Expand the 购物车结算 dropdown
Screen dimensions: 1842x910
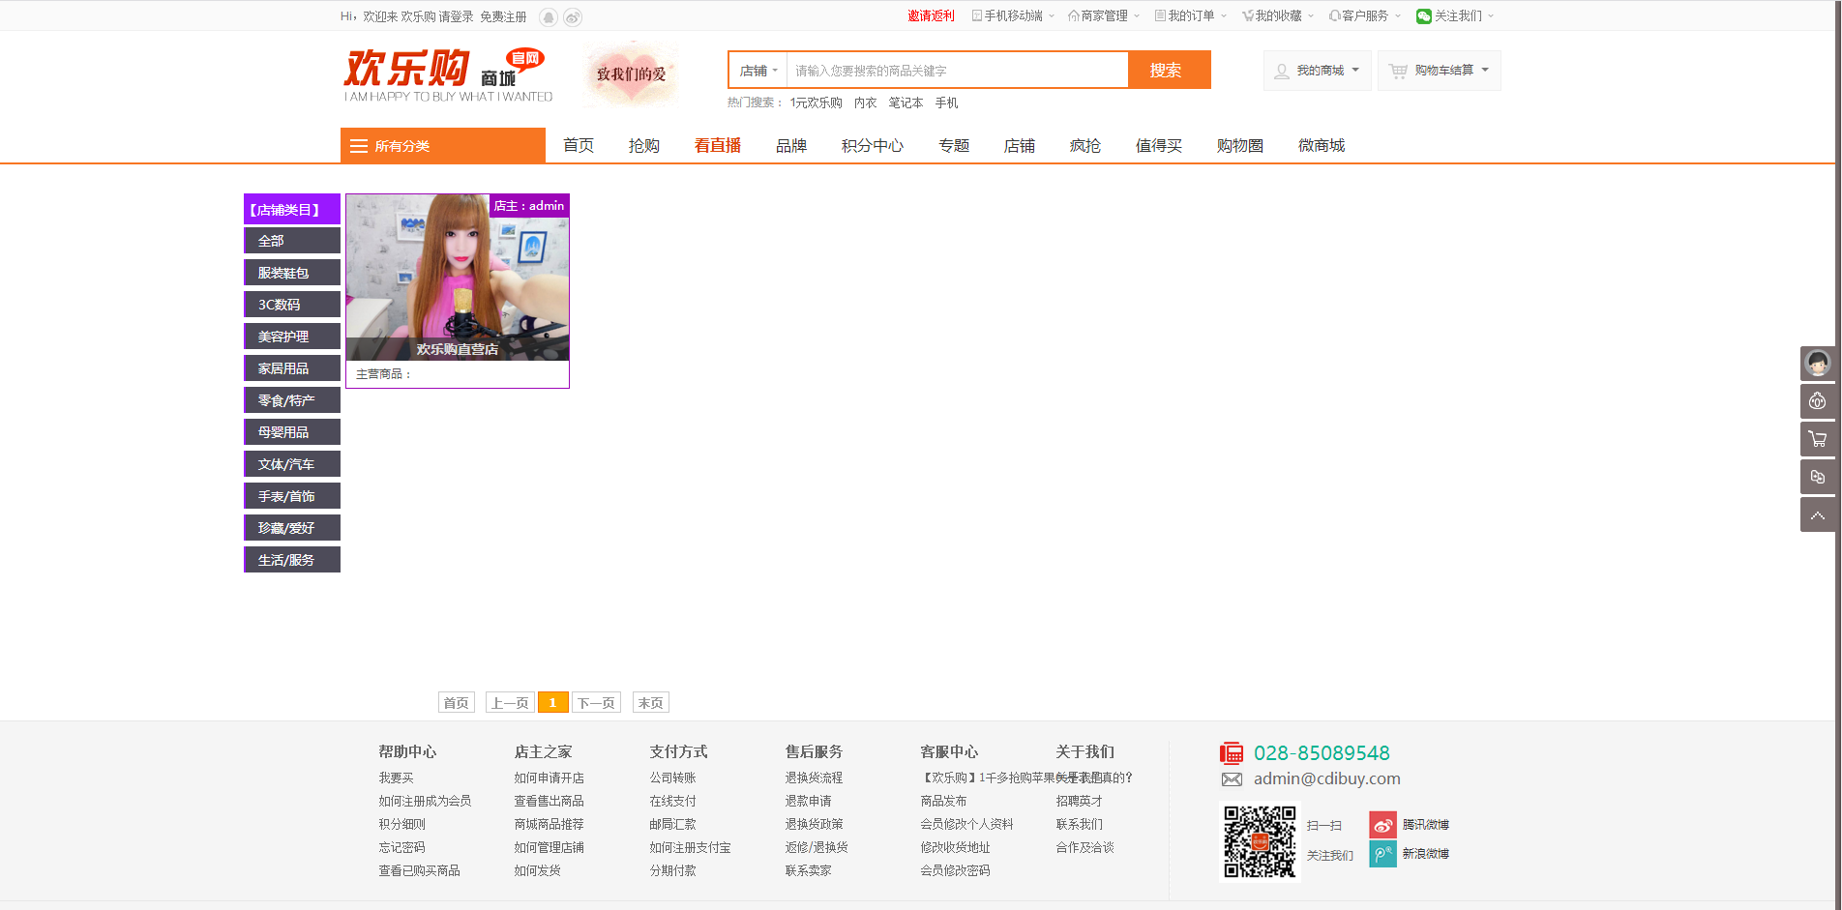click(x=1440, y=71)
